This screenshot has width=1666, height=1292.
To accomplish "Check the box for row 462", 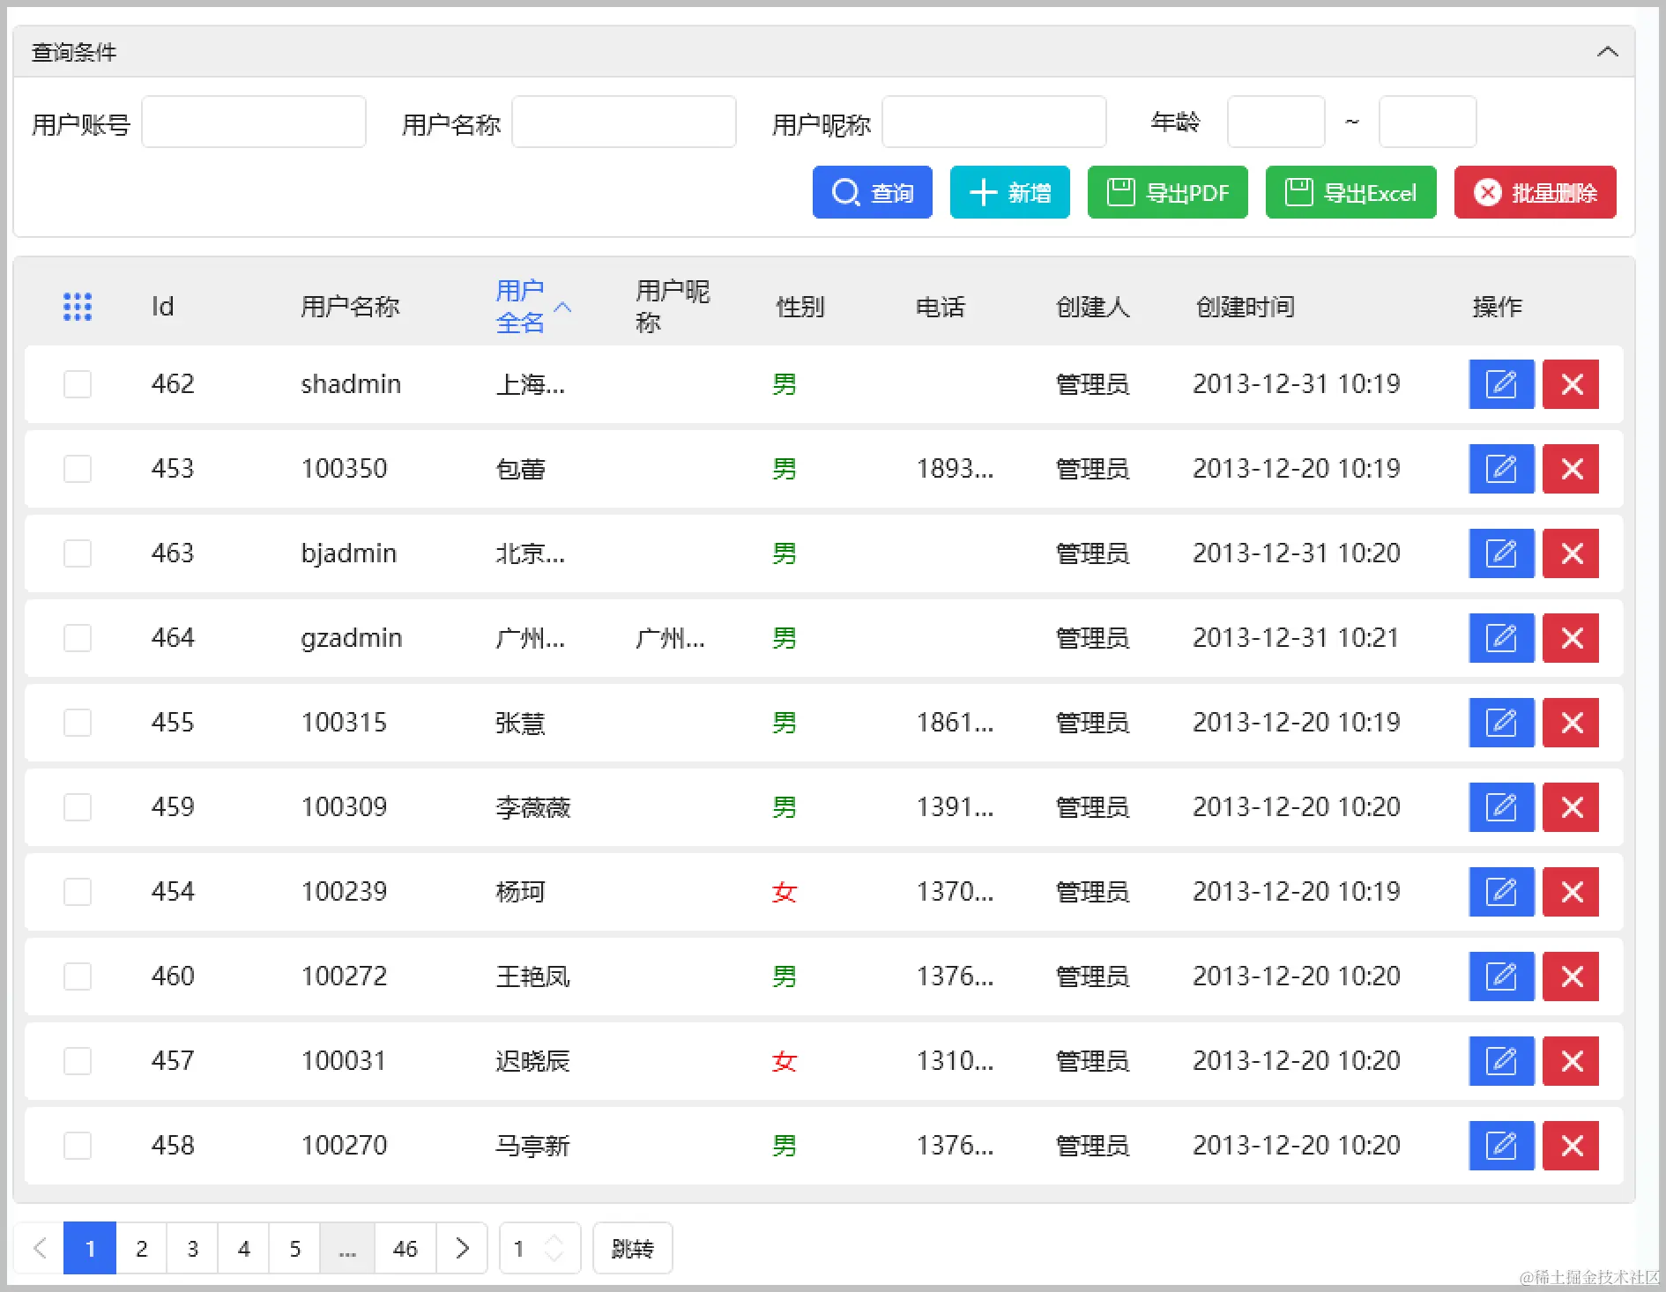I will [x=78, y=384].
